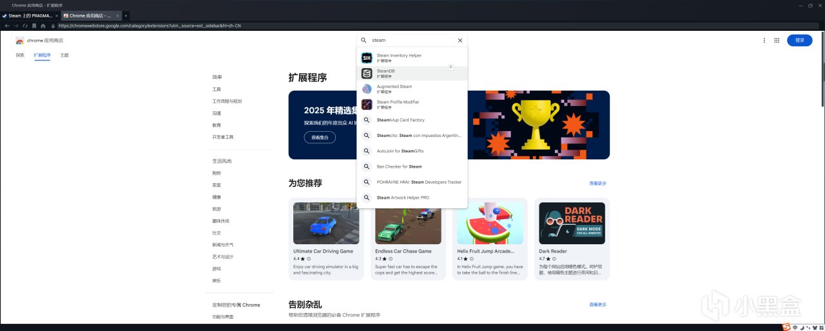
Task: Click 查看更多 next to 告别杂乱
Action: tap(597, 305)
